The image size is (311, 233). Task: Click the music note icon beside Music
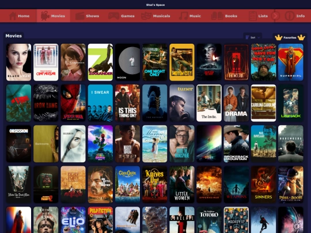(183, 16)
